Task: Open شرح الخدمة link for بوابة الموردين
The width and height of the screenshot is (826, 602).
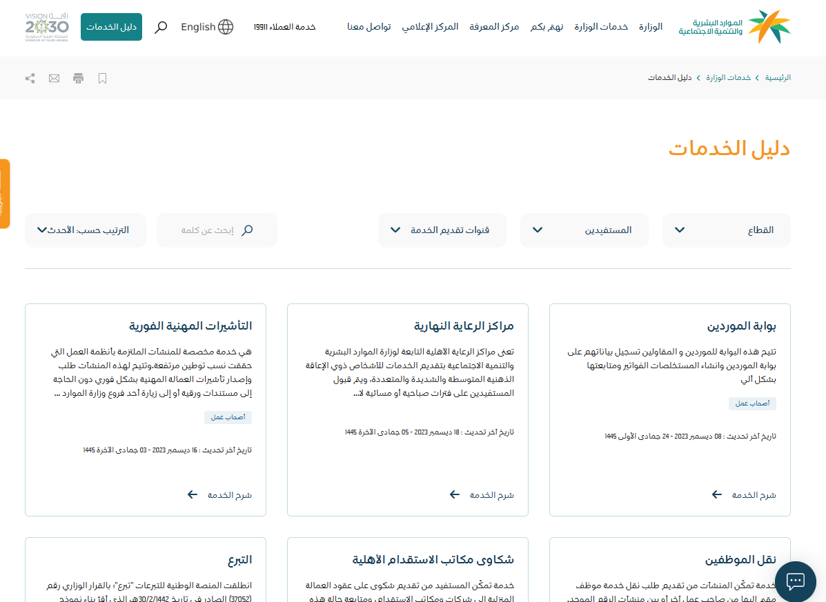Action: coord(745,495)
